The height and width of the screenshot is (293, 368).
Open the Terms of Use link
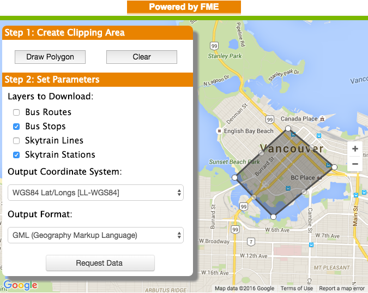[x=297, y=289]
